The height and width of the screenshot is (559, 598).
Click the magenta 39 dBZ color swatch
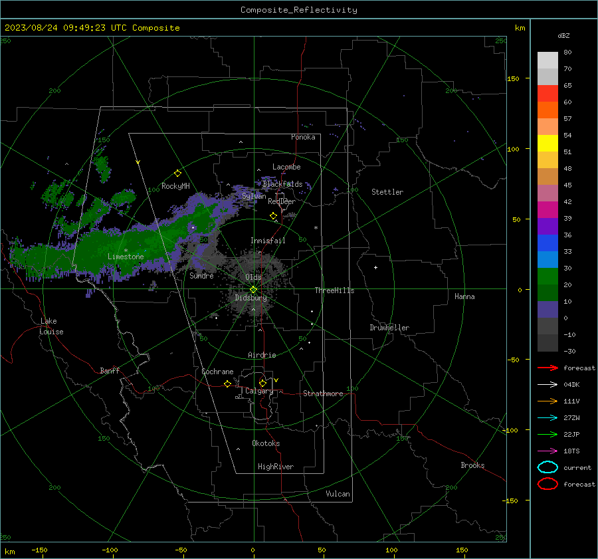548,210
